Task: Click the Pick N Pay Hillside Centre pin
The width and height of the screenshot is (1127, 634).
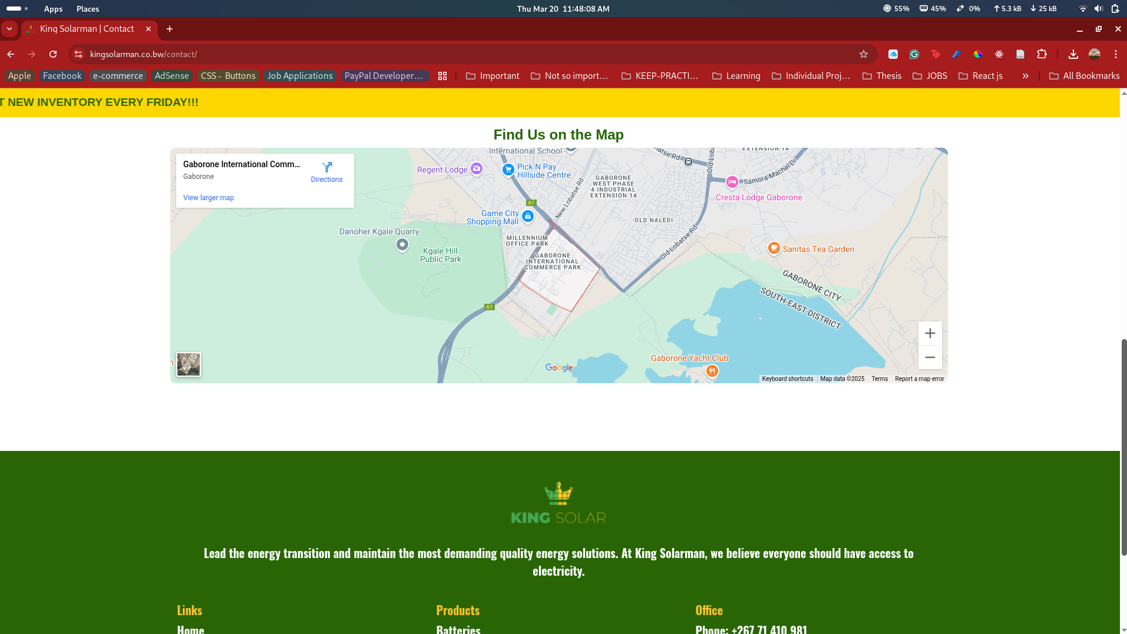Action: [x=508, y=170]
